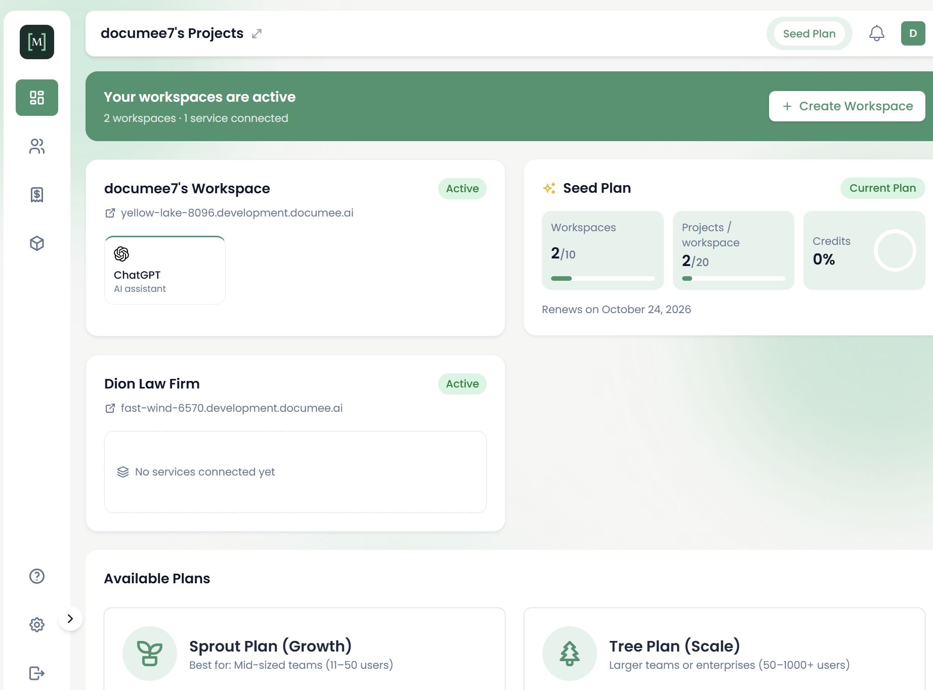
Task: Click the Active badge on documee7's Workspace
Action: coord(462,189)
